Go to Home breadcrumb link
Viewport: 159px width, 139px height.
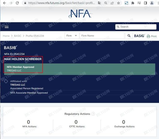click(6, 36)
